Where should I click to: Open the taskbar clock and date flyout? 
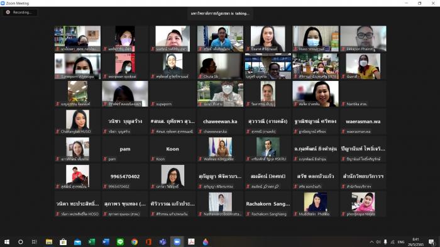[415, 242]
